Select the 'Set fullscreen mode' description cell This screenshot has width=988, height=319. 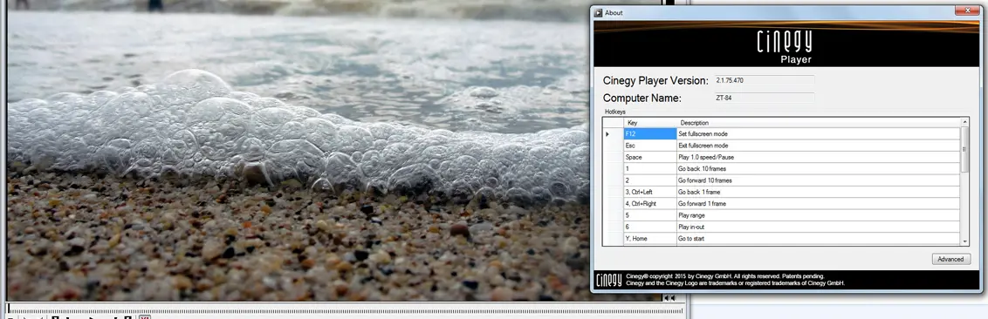(818, 134)
